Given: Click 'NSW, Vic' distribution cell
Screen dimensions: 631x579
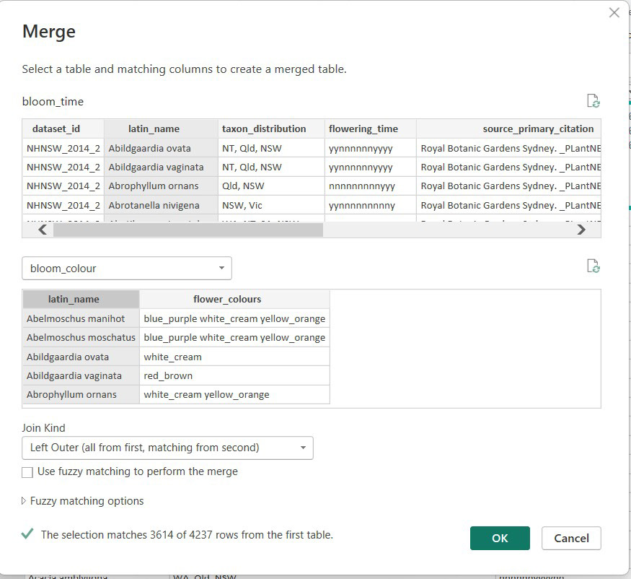Looking at the screenshot, I should [271, 205].
